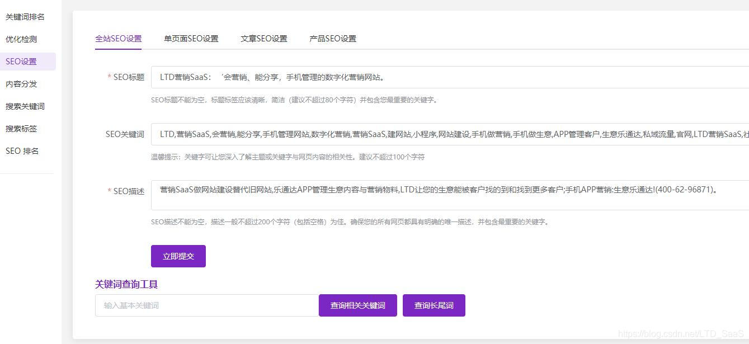749x344 pixels.
Task: Switch to the 全站SEO设置 tab
Action: (119, 39)
